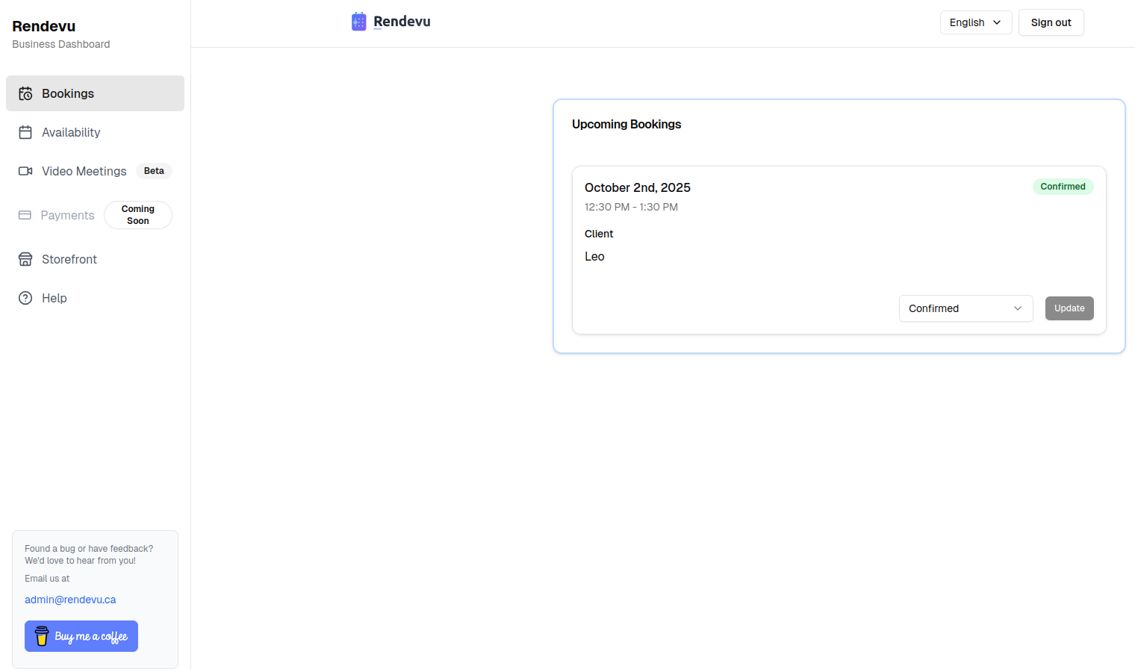Click the Payments credit card icon
Image resolution: width=1135 pixels, height=669 pixels.
[25, 215]
